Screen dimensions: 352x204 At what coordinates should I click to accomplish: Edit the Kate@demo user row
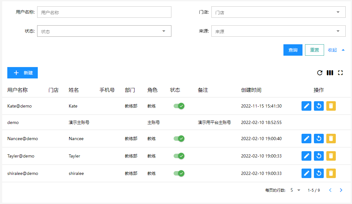(x=306, y=106)
